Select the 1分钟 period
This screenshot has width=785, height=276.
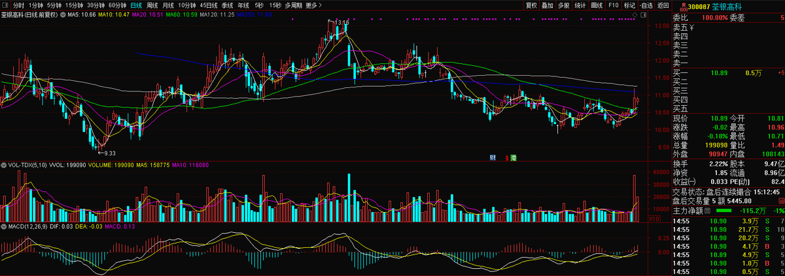point(35,5)
